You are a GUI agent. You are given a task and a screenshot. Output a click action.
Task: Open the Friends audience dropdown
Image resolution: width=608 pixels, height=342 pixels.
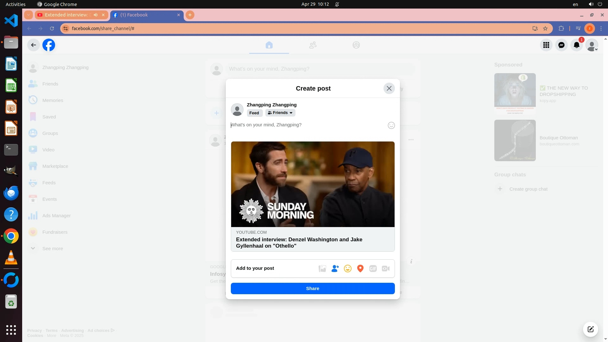click(280, 113)
